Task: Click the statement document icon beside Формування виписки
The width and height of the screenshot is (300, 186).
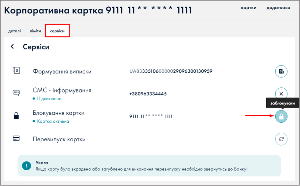Action: pyautogui.click(x=16, y=71)
